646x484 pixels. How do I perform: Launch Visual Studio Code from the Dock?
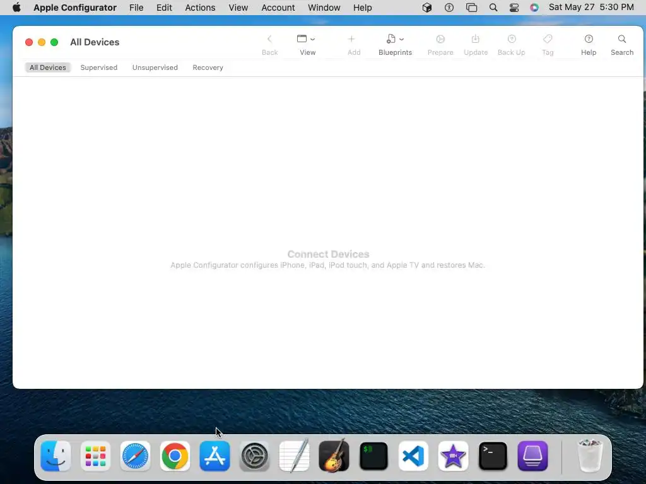(x=413, y=456)
